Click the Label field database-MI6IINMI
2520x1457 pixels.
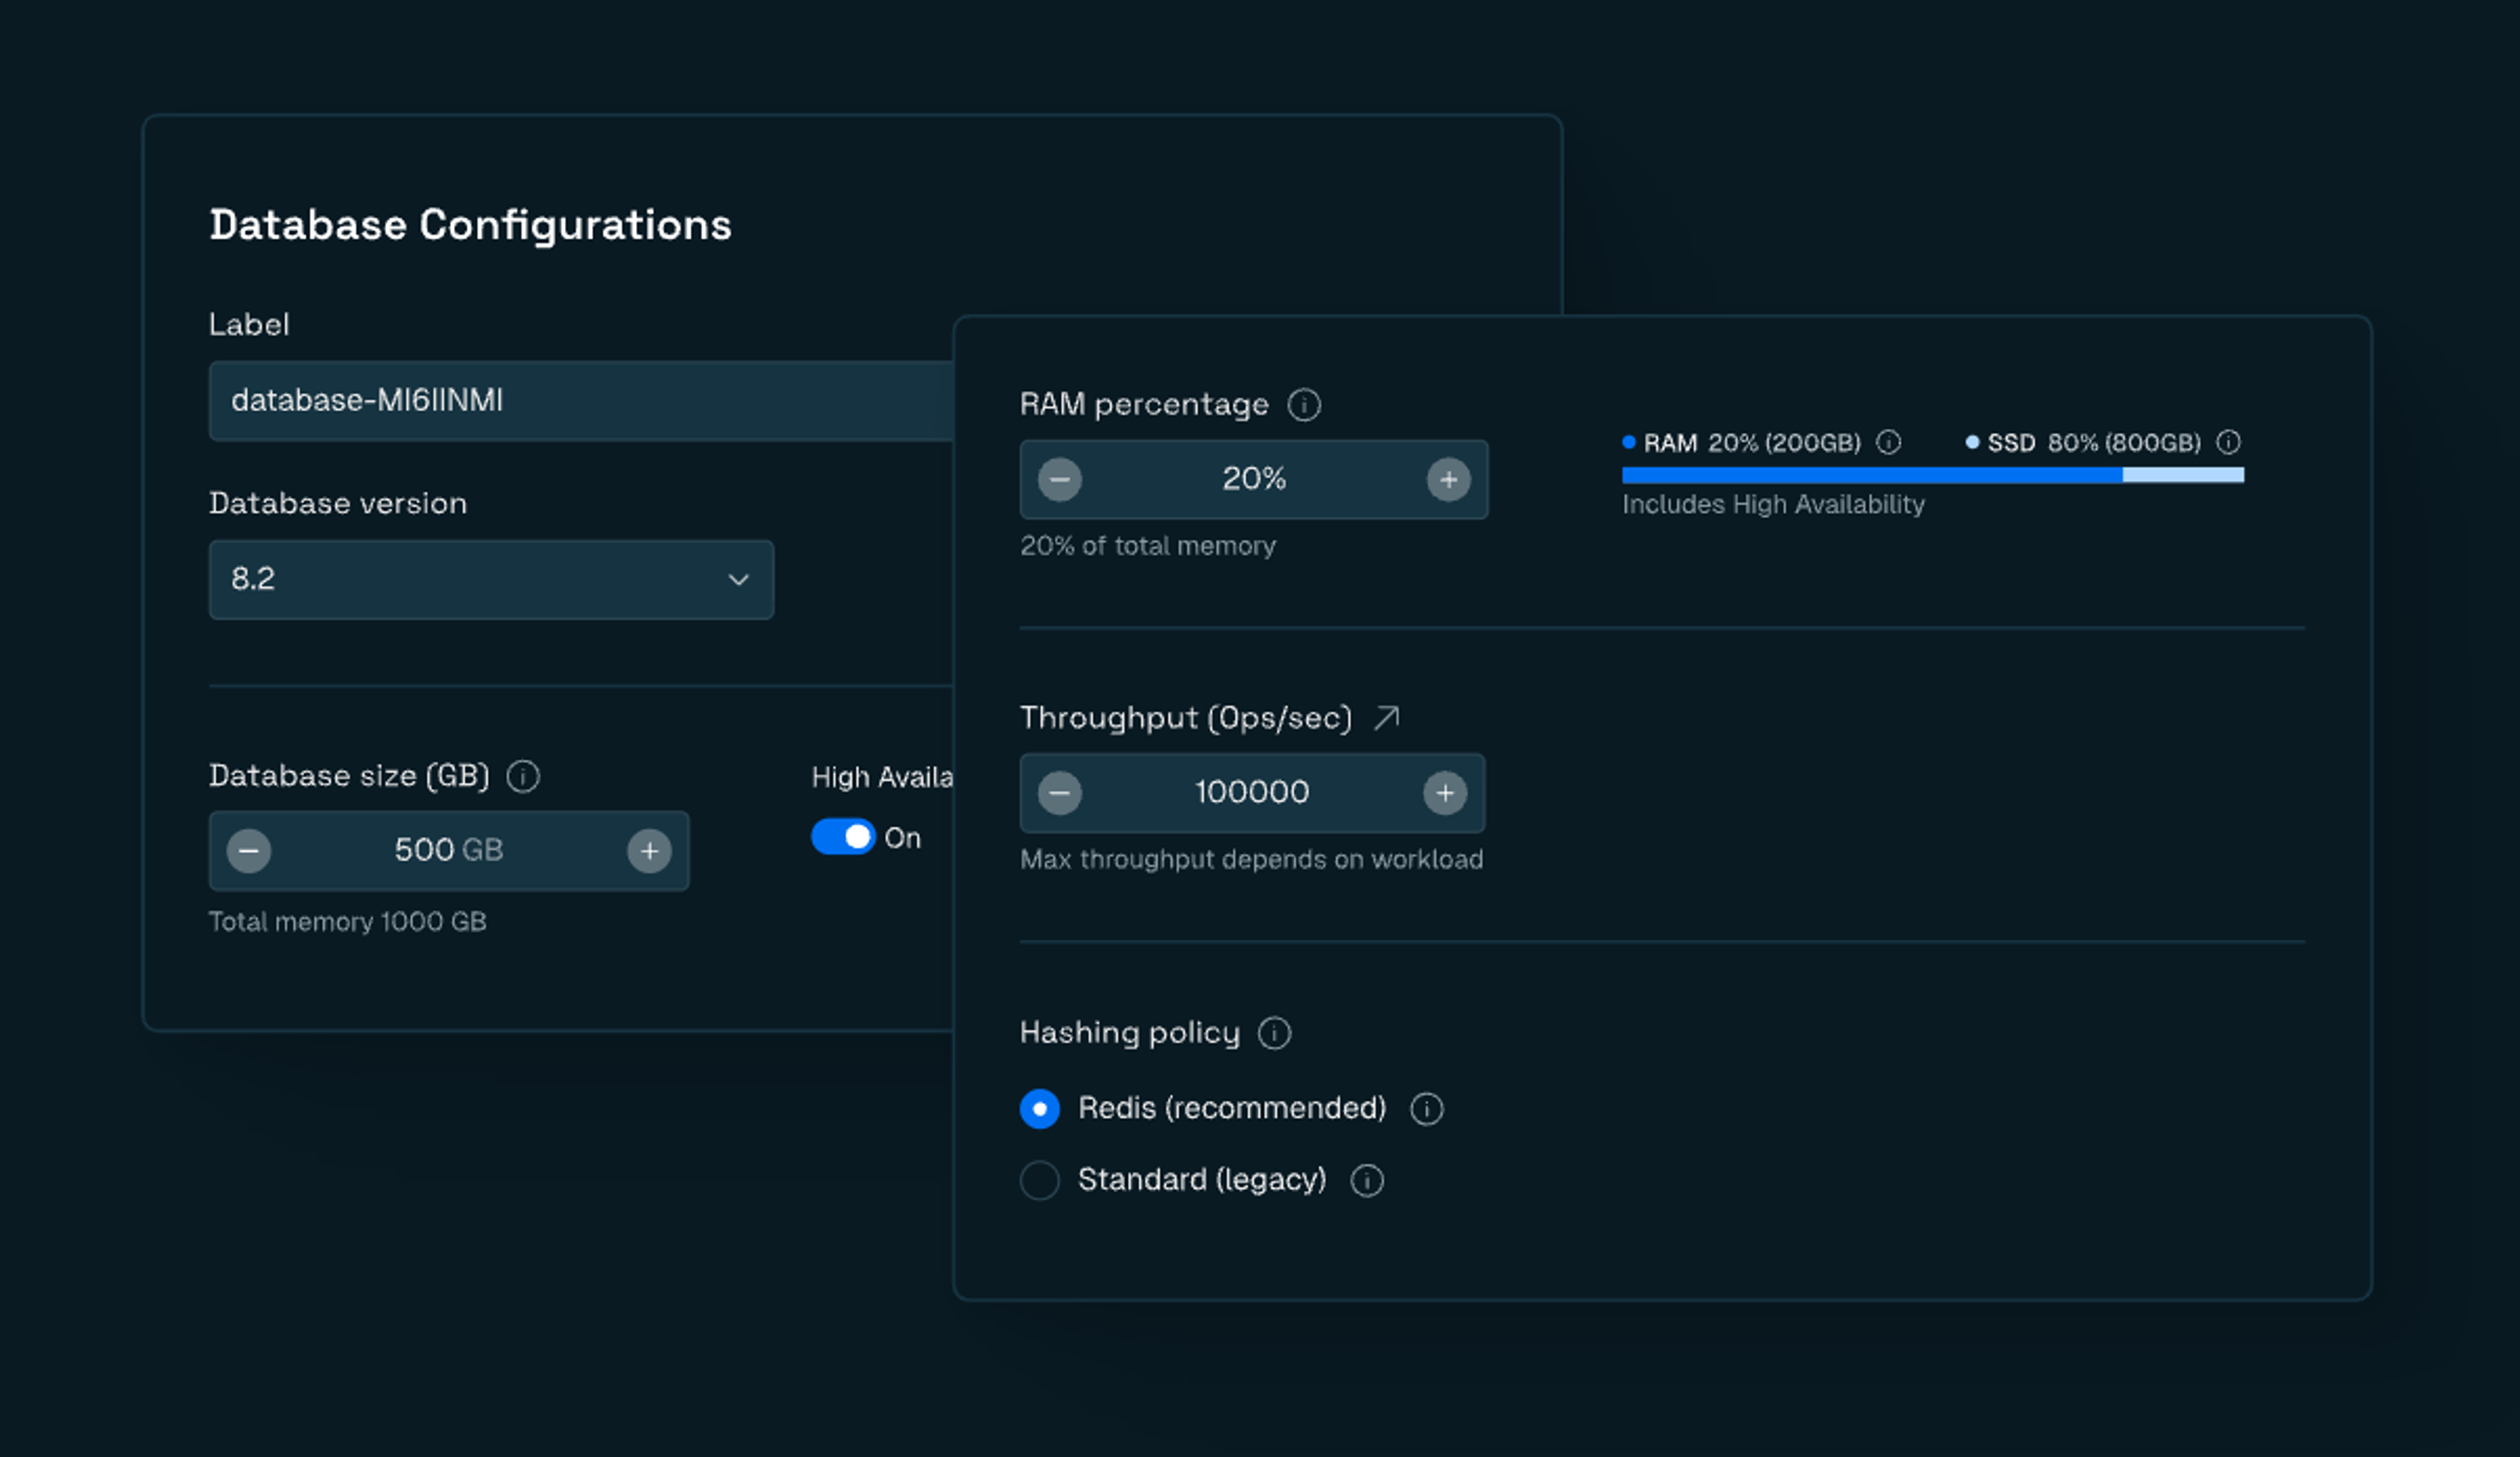tap(581, 401)
